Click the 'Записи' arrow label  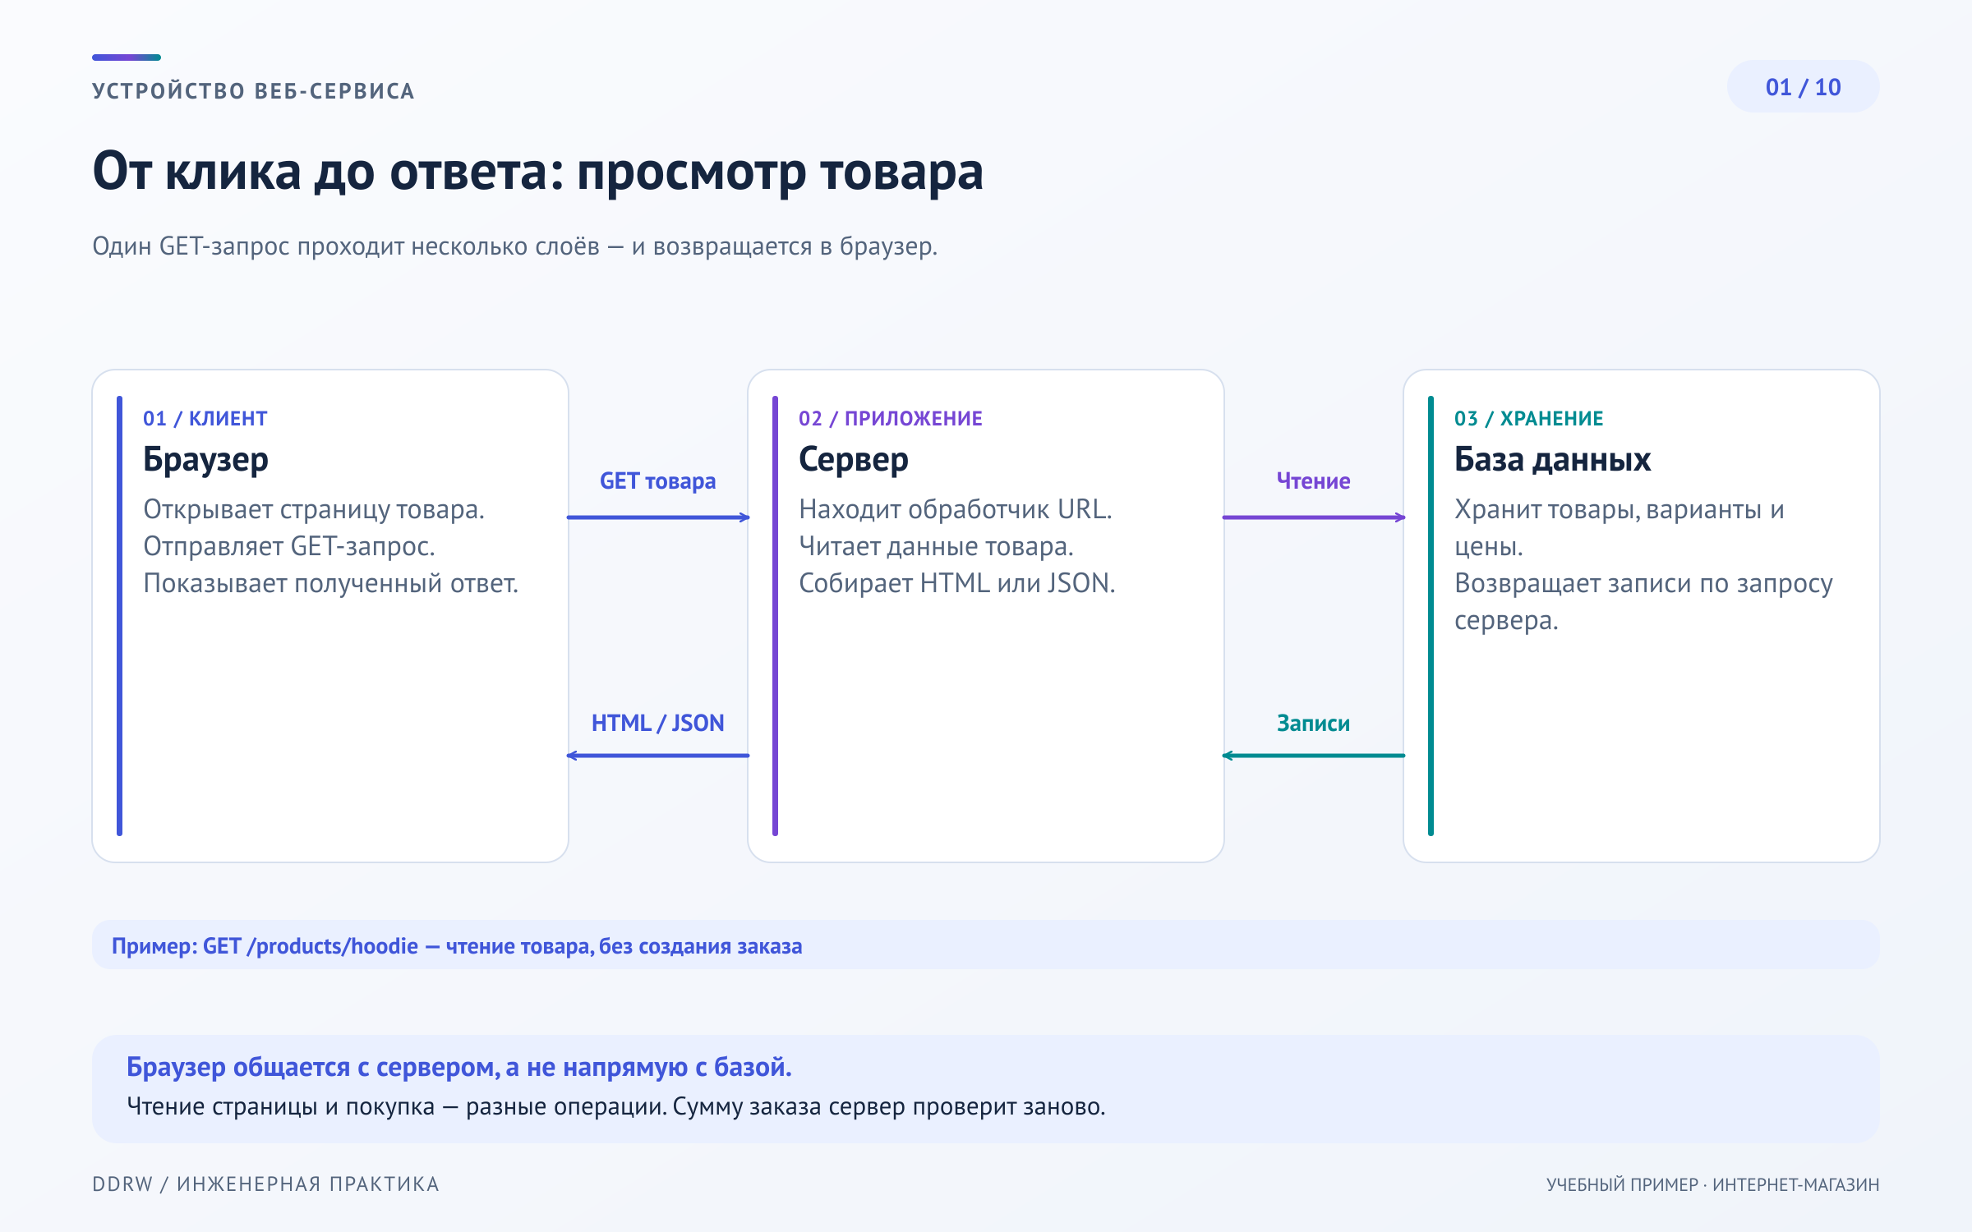(1313, 724)
